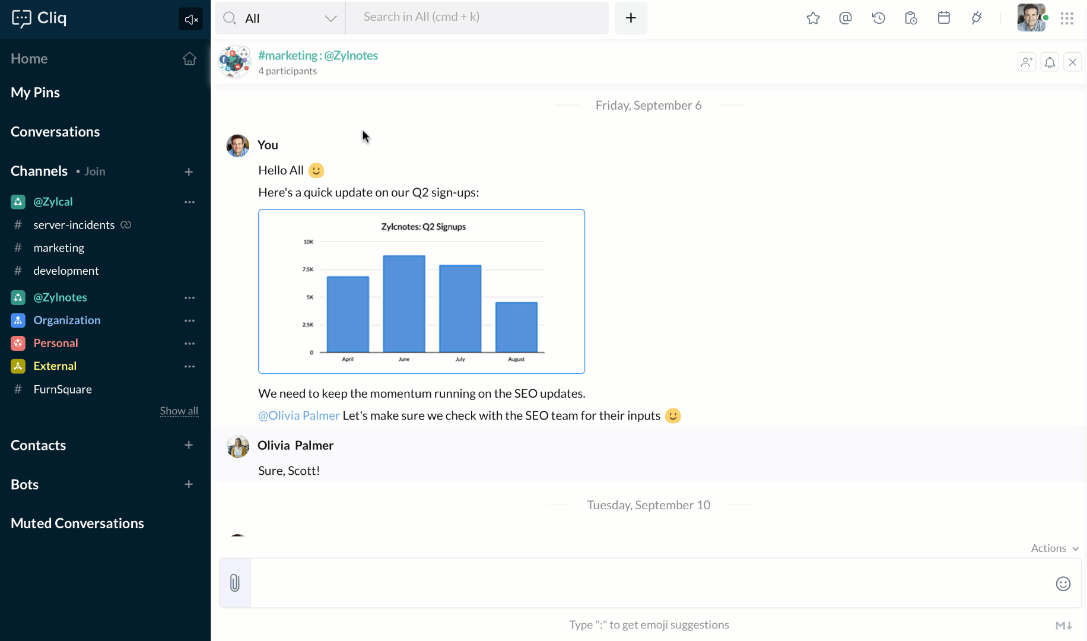The width and height of the screenshot is (1087, 641).
Task: Open Muted Conversations section
Action: (x=77, y=523)
